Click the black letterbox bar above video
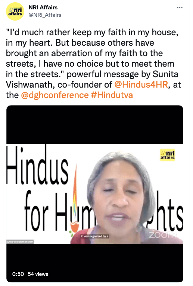The width and height of the screenshot is (193, 286). [x=94, y=125]
